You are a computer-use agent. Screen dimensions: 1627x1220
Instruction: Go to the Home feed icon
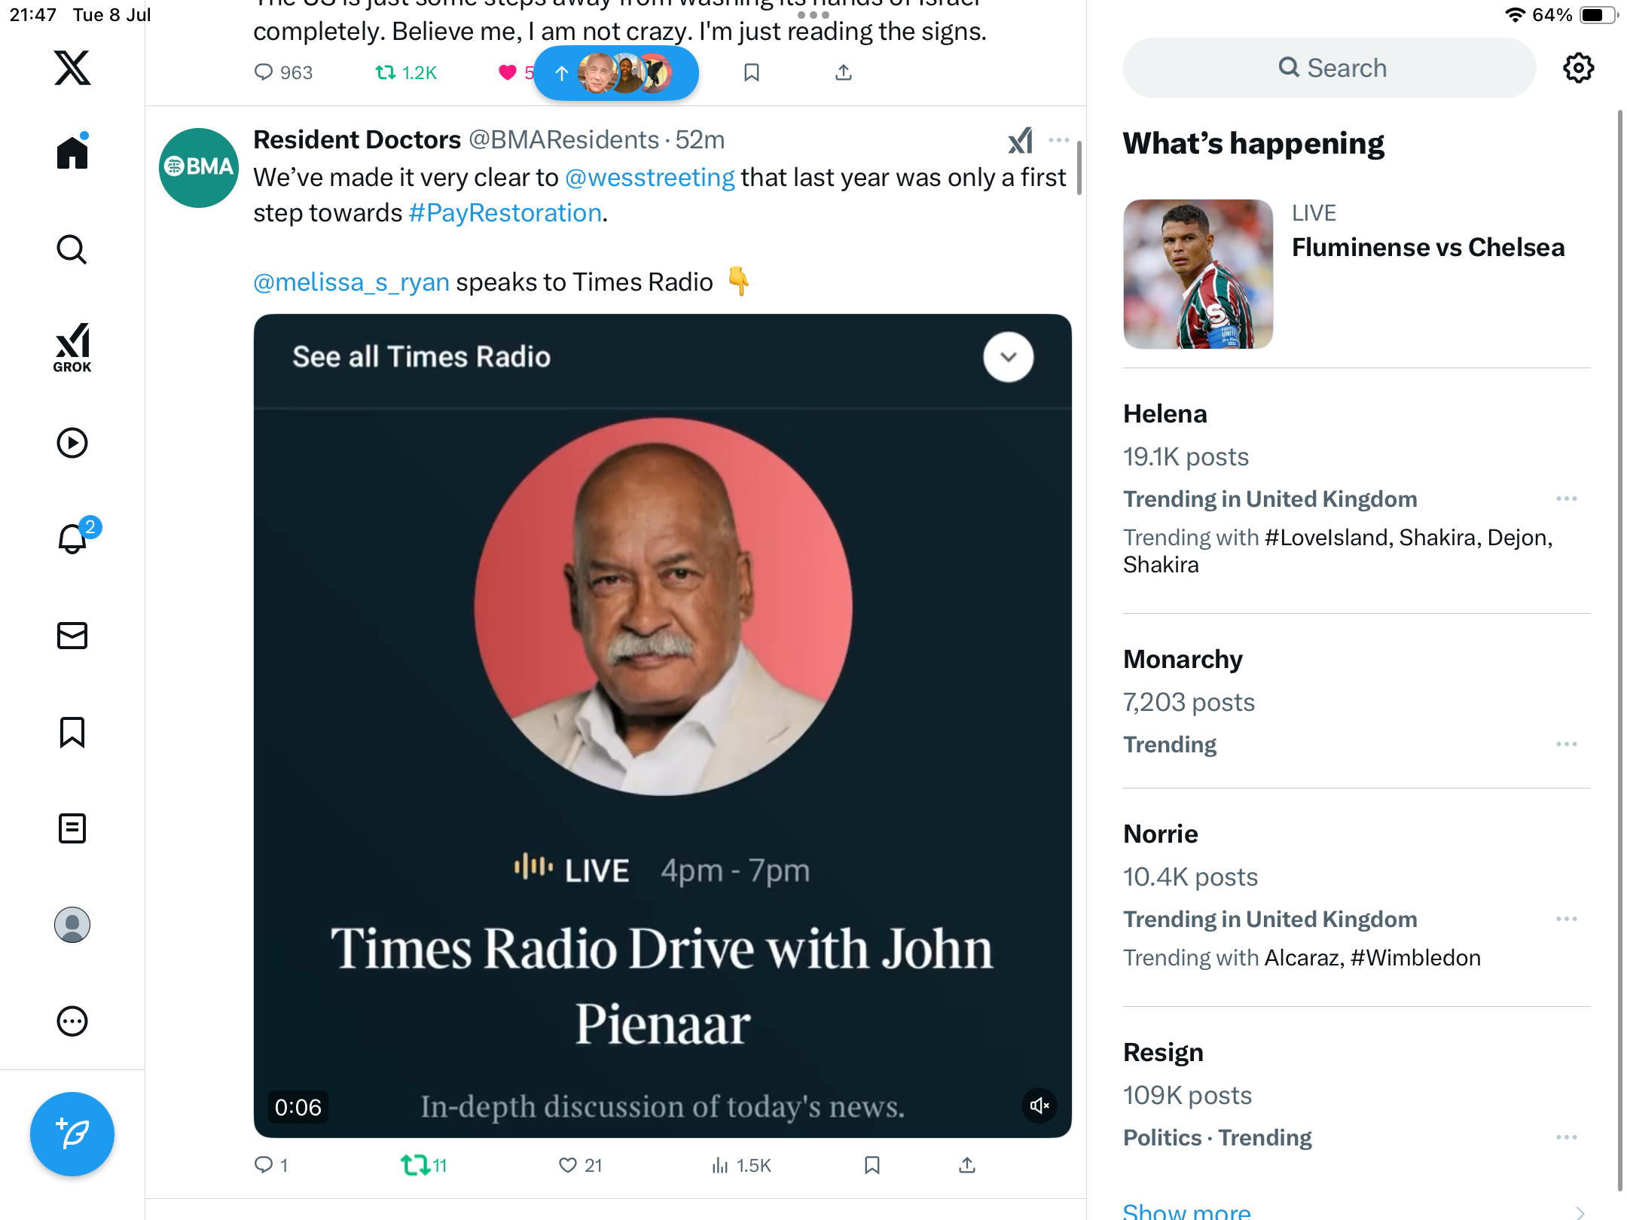tap(72, 151)
